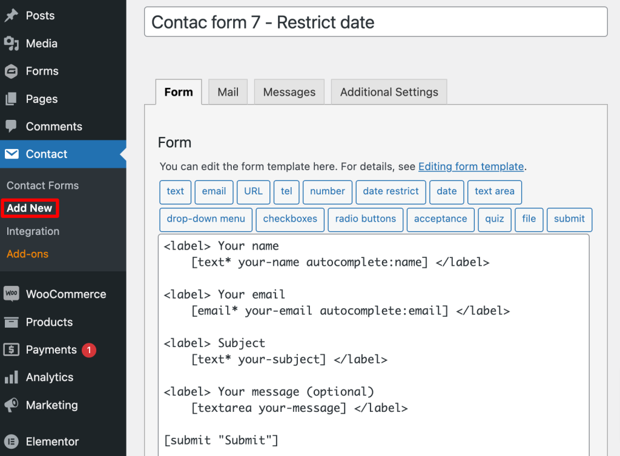The height and width of the screenshot is (456, 620).
Task: Select the Contact menu item
Action: click(63, 154)
